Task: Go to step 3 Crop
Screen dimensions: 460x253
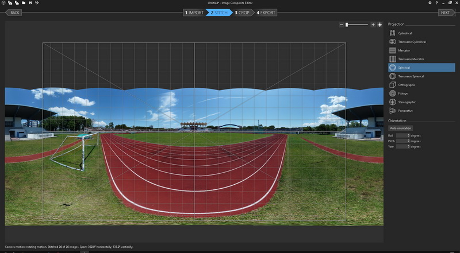Action: coord(243,13)
